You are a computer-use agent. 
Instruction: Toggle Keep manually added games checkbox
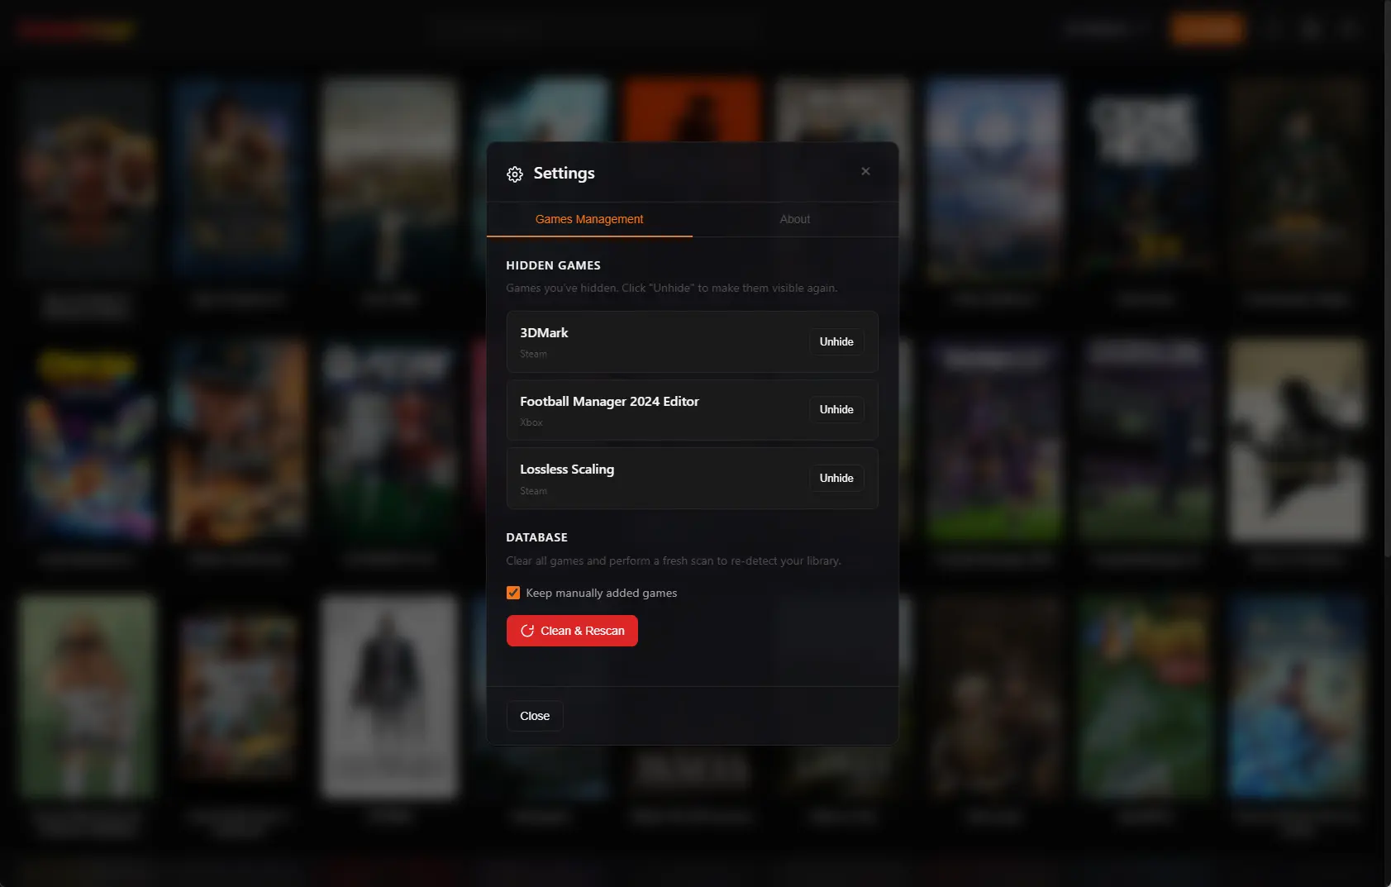point(513,593)
